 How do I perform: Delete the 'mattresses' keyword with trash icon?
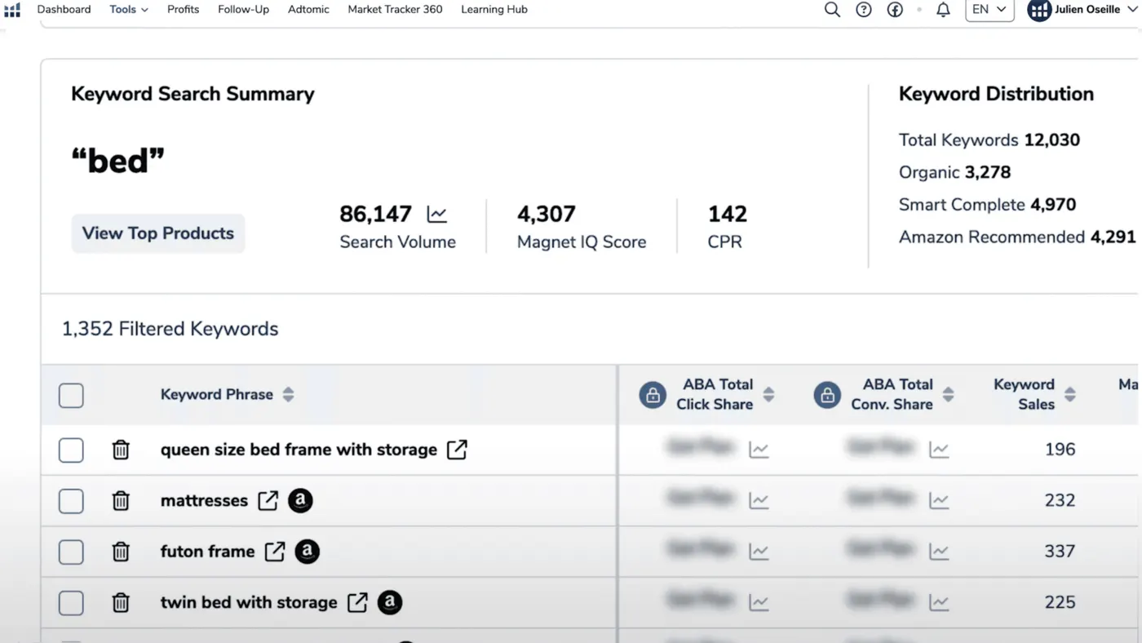click(x=121, y=500)
